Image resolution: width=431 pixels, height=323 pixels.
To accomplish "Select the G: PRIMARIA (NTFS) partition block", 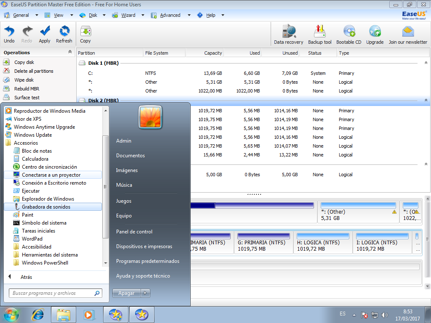I will click(263, 243).
